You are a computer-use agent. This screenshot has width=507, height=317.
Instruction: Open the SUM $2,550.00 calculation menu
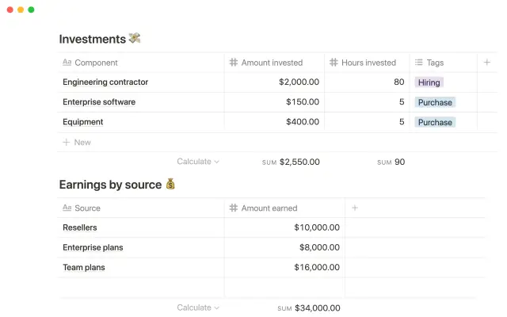[291, 162]
